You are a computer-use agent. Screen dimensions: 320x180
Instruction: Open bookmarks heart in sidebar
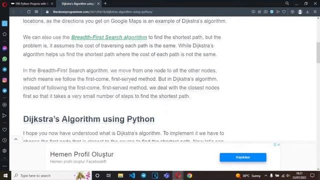tap(4, 129)
